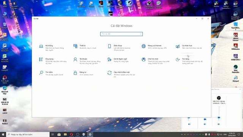243x137 pixels.
Task: Select the DaVinci Resolve Project desktop shortcut
Action: (226, 5)
